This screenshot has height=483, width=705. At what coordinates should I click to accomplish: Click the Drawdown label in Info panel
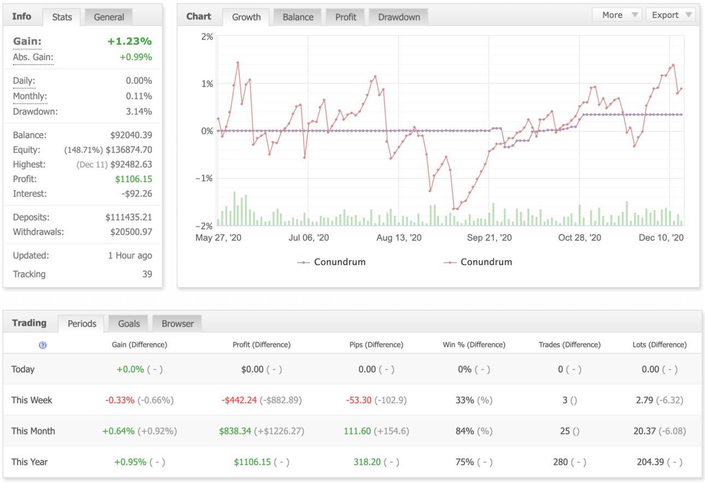pyautogui.click(x=36, y=111)
